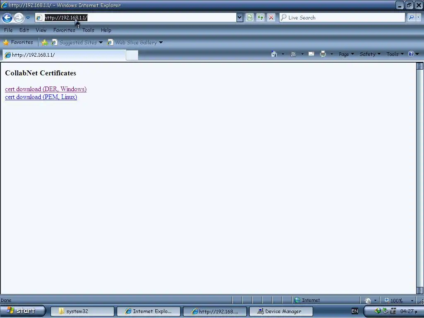Click the Back navigation arrow
The image size is (424, 318).
(7, 18)
